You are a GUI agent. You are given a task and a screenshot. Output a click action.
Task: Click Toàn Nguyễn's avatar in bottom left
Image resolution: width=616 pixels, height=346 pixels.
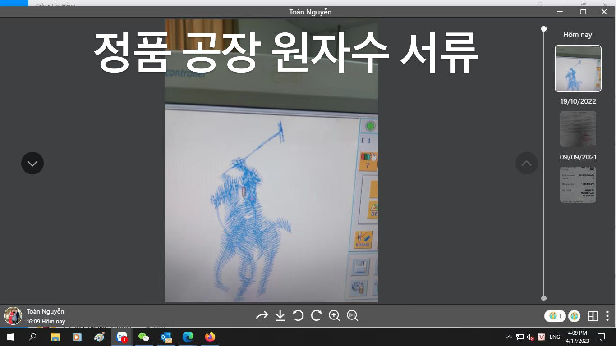[x=13, y=316]
